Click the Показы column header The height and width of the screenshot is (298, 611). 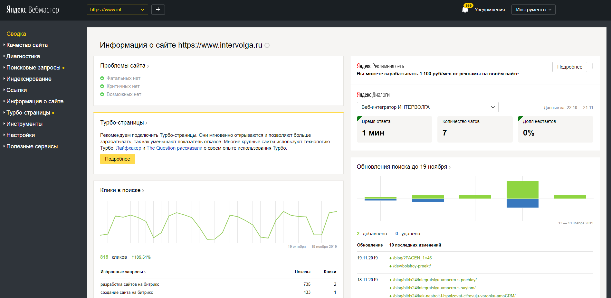[x=302, y=272]
